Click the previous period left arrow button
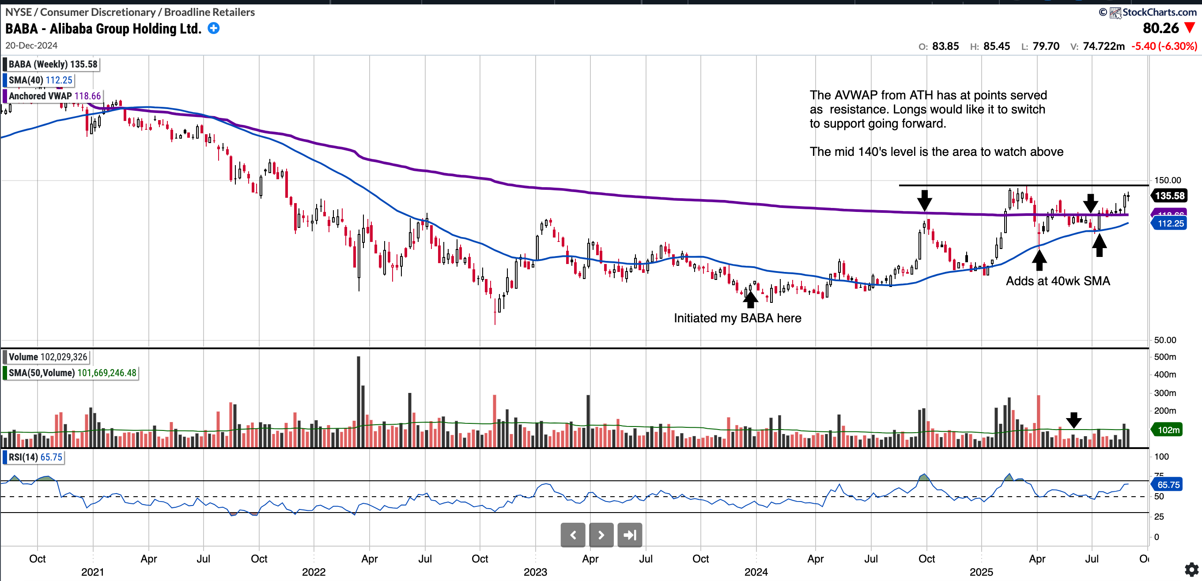 coord(573,535)
